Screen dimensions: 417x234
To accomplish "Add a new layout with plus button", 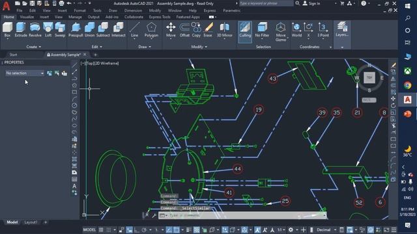I will [x=46, y=222].
